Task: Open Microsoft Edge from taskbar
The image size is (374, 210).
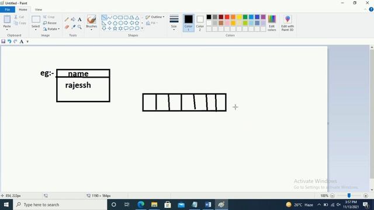Action: (x=141, y=205)
